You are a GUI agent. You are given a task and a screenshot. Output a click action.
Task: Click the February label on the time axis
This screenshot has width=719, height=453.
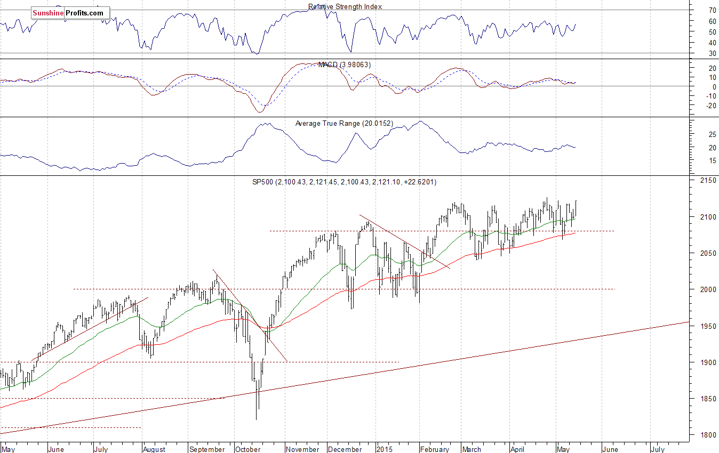(435, 449)
